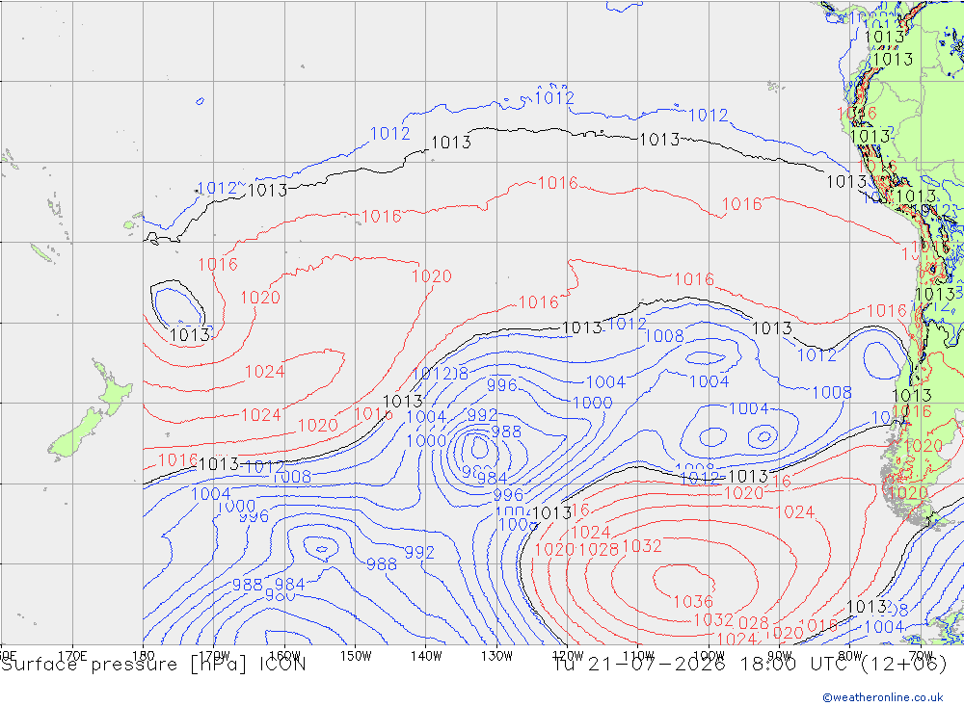The image size is (964, 706).
Task: Click the 140W longitude axis label
Action: point(426,656)
